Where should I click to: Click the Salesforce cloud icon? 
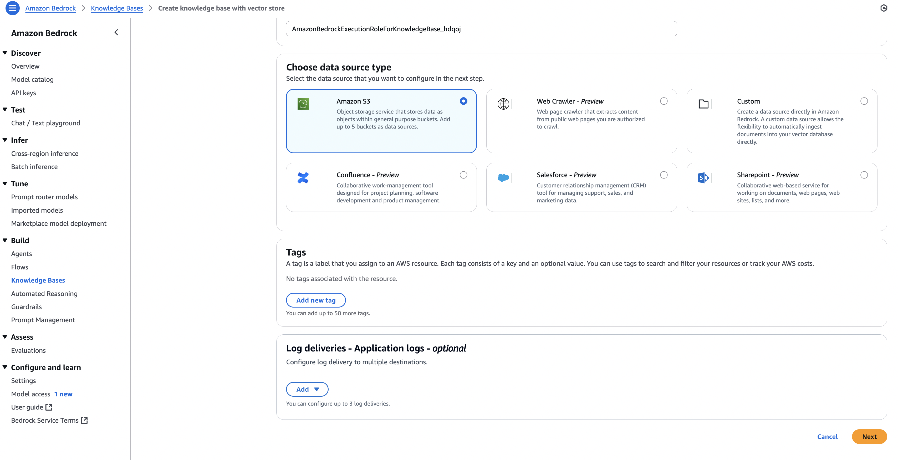tap(503, 177)
